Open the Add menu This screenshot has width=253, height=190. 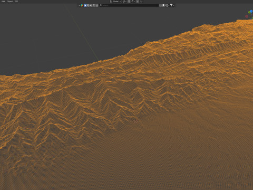(x=3, y=1)
